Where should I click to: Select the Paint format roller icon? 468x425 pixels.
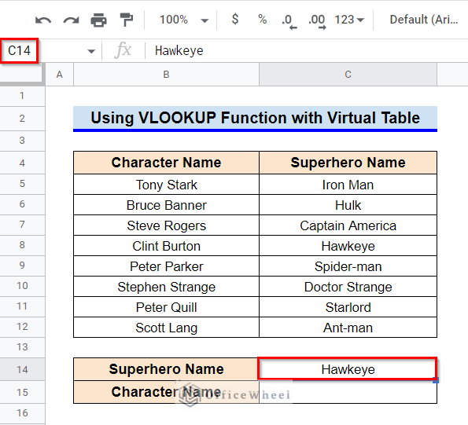127,20
